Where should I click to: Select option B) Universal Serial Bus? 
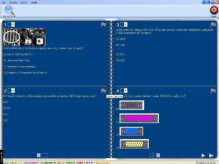[x=16, y=61]
